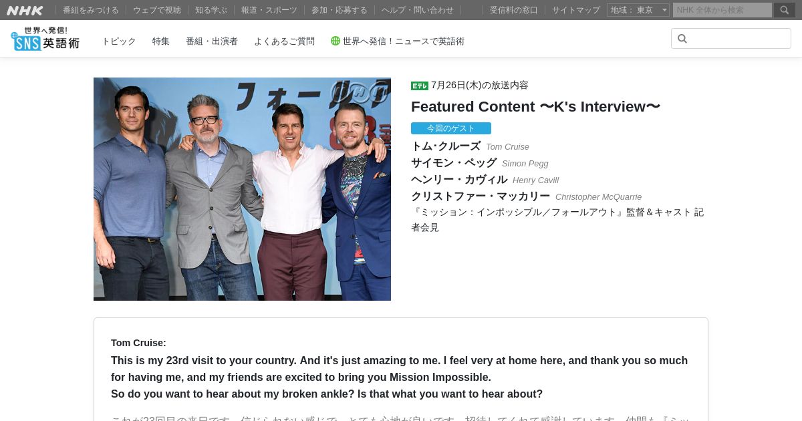
Task: Open 知る学ぶ menu
Action: [211, 10]
